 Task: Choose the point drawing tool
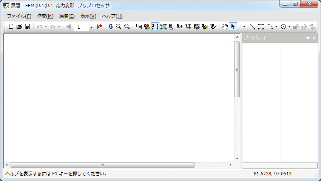[244, 27]
